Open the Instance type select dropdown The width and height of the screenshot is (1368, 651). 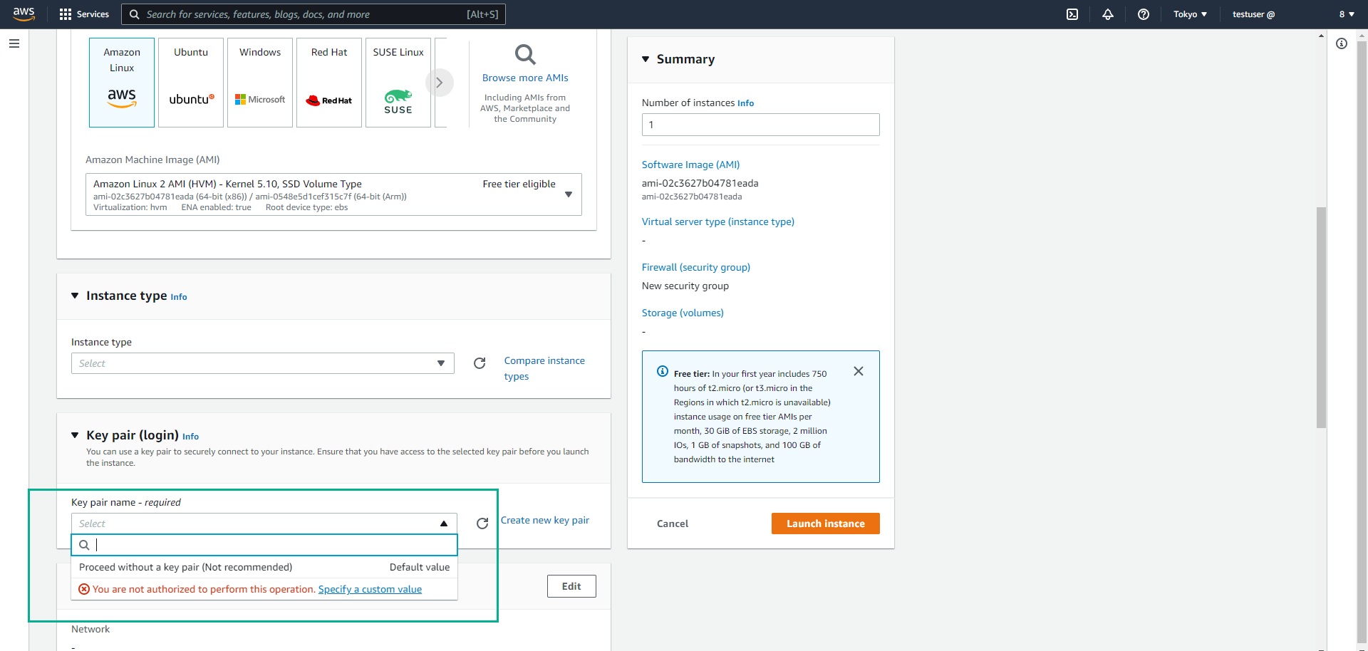pos(263,363)
